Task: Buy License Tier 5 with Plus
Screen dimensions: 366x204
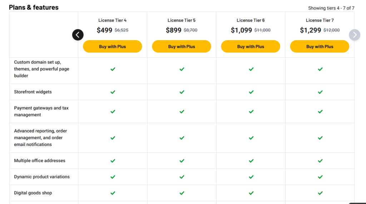Action: coord(182,47)
